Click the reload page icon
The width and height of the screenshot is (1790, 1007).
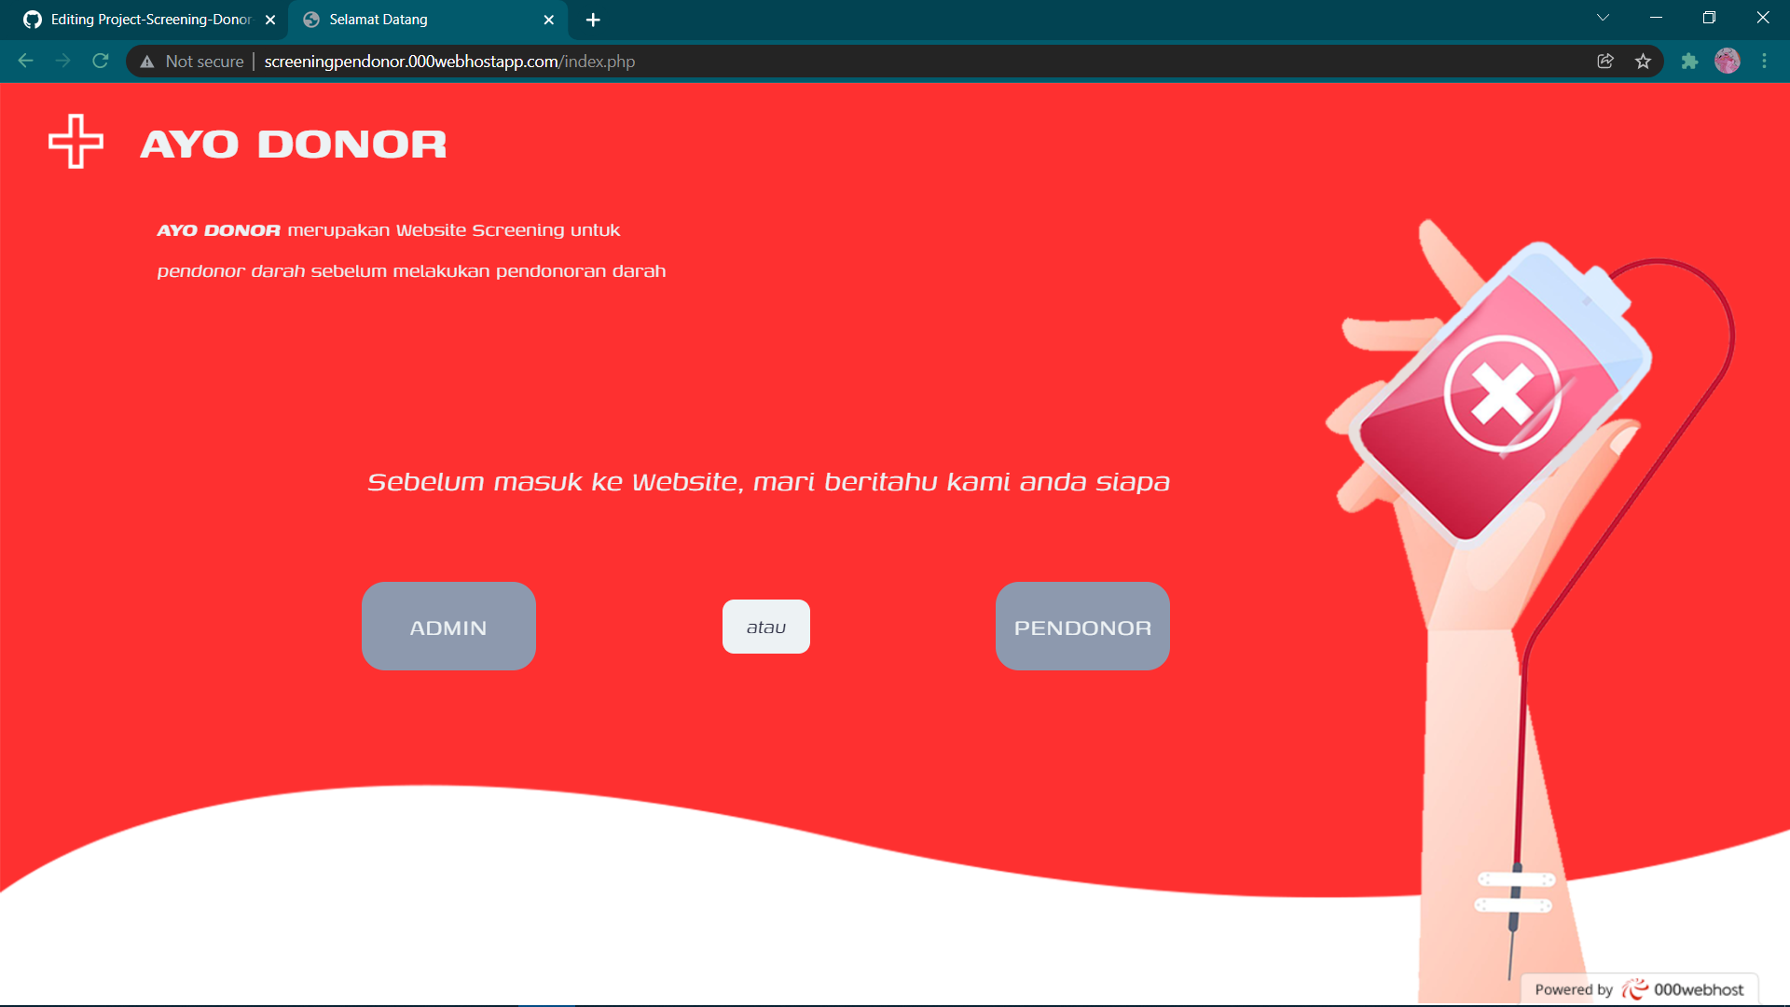(100, 61)
